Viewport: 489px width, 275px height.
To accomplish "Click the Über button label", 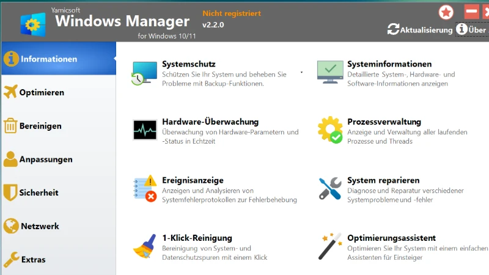I will 477,30.
